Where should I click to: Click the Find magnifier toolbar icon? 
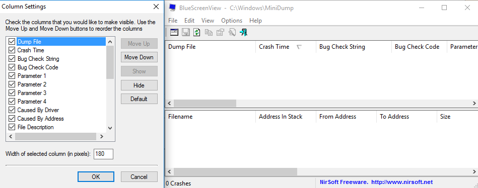pyautogui.click(x=232, y=32)
